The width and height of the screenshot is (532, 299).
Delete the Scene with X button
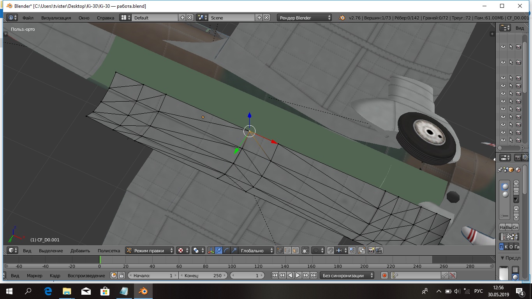(266, 18)
